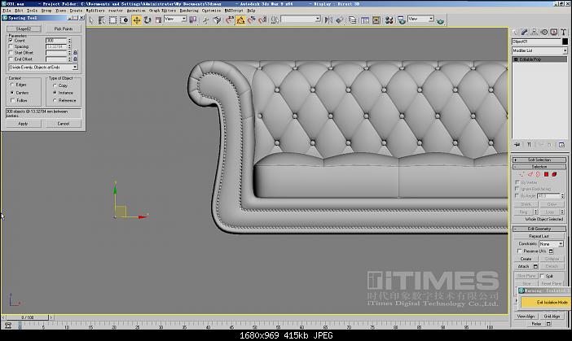Click Cancel in Spacing Tool
This screenshot has width=572, height=341.
(63, 124)
